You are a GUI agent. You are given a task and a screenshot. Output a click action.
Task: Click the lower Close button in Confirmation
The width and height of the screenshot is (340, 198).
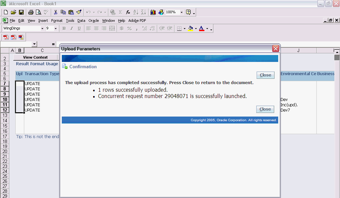click(265, 109)
